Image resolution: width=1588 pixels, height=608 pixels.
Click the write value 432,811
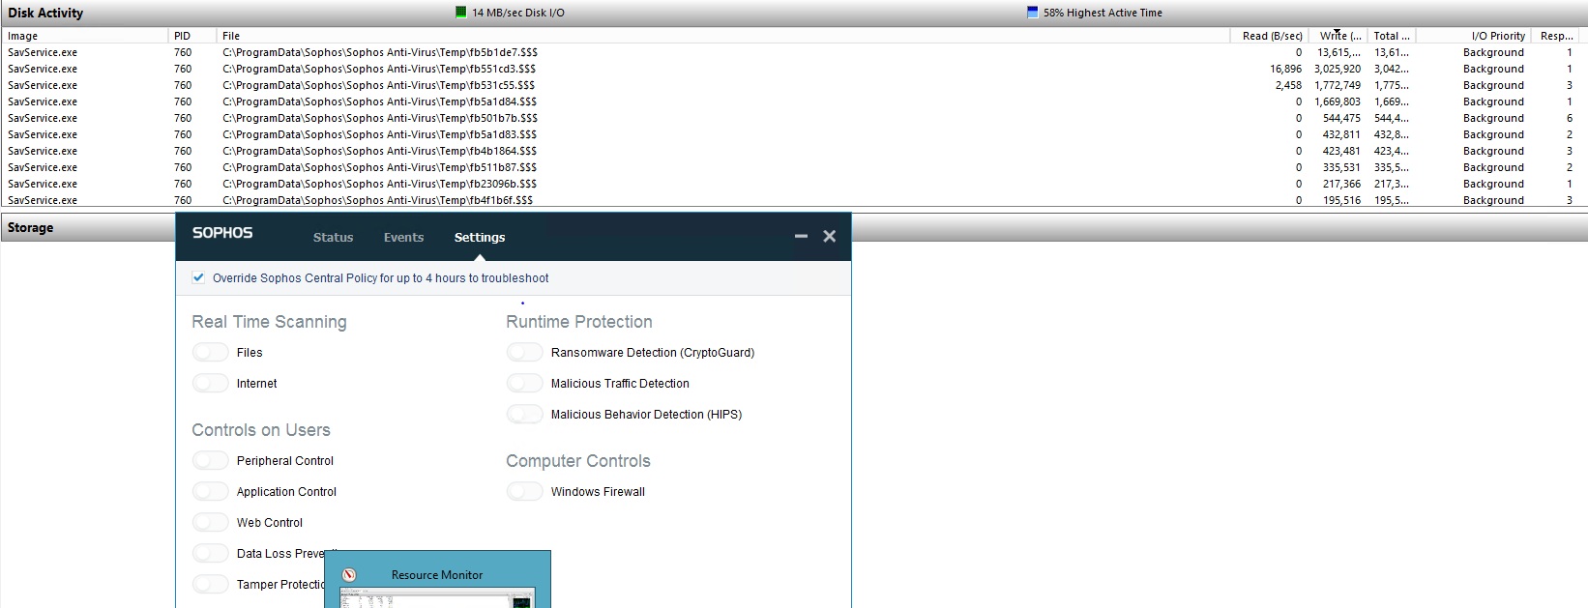pos(1341,134)
